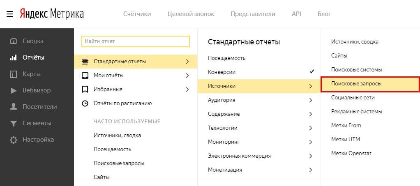This screenshot has width=420, height=186.
Task: Open Настройка gear icon
Action: 14,140
